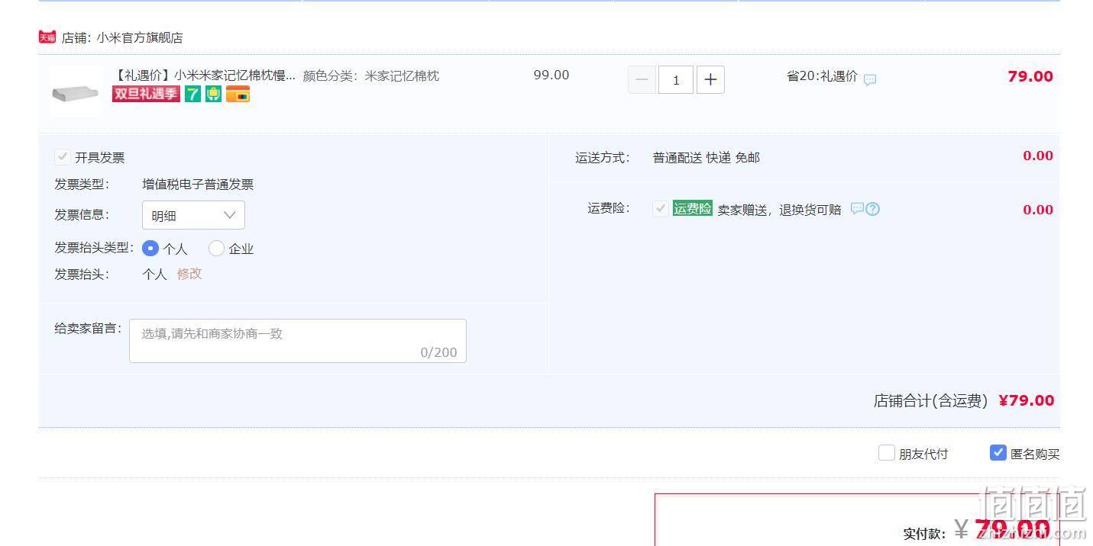Click the 0.00 amount in 运送方式 row
The height and width of the screenshot is (546, 1093).
point(1038,156)
